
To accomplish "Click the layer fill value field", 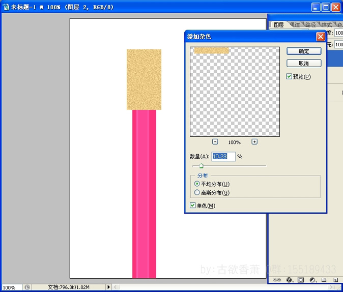I will pos(339,44).
